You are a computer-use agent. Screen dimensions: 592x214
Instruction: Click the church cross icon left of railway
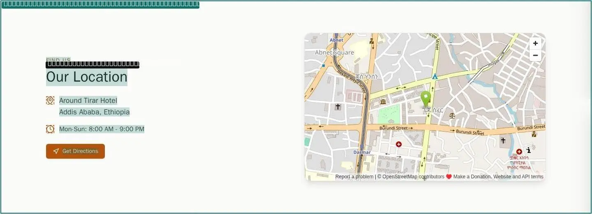[x=338, y=107]
